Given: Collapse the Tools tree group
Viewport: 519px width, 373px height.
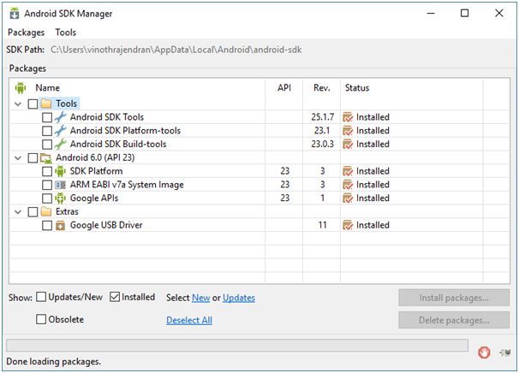Looking at the screenshot, I should (19, 104).
